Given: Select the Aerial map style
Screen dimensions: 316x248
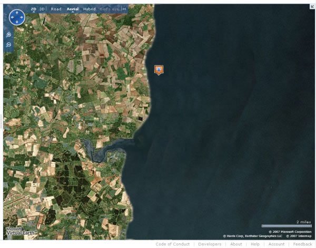Looking at the screenshot, I should (72, 9).
